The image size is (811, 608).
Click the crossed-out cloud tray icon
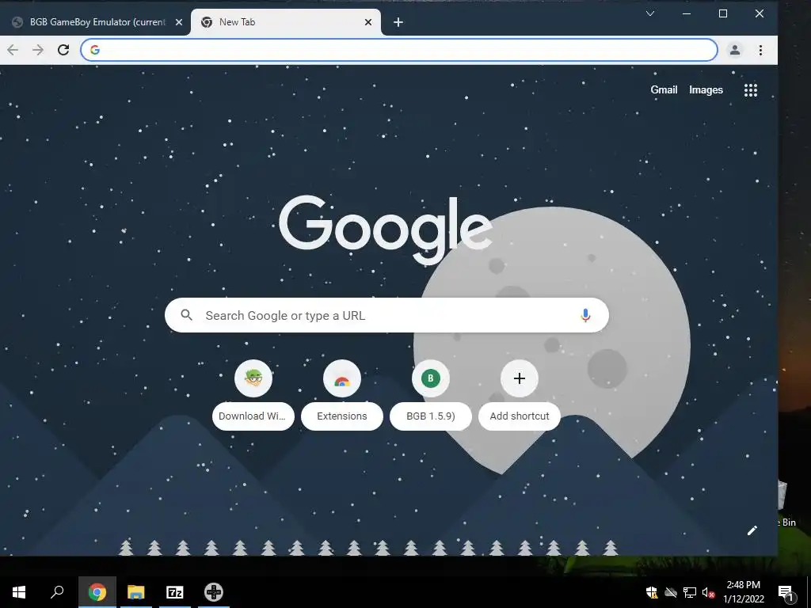click(x=670, y=592)
